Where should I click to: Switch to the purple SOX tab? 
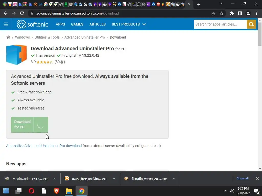click(x=149, y=4)
